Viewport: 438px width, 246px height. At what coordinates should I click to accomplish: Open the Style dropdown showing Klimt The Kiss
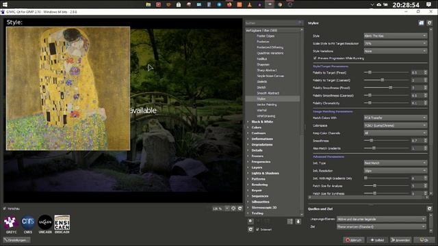click(x=396, y=36)
